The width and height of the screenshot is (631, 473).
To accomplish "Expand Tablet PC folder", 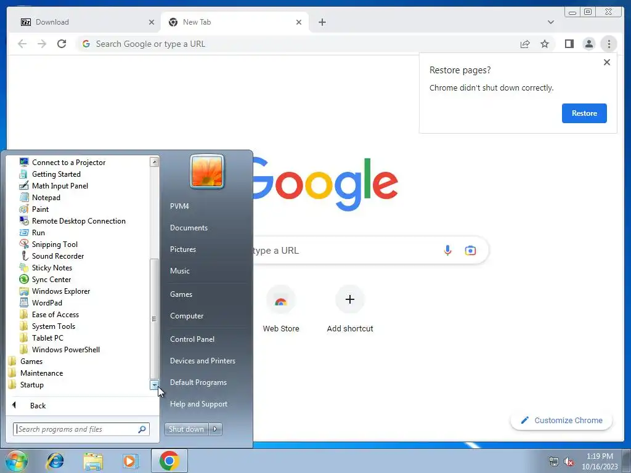I will 41,338.
